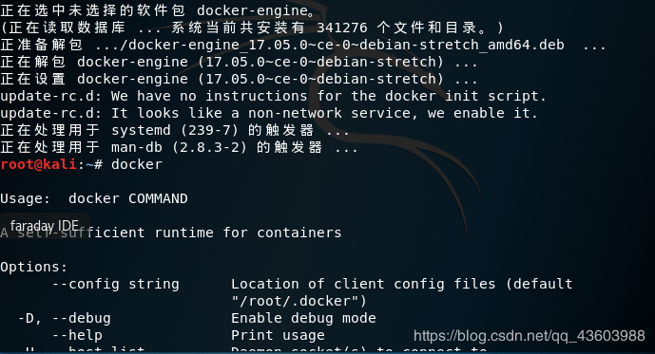
Task: Click the 'Usage: docker COMMAND' line
Action: coord(94,198)
